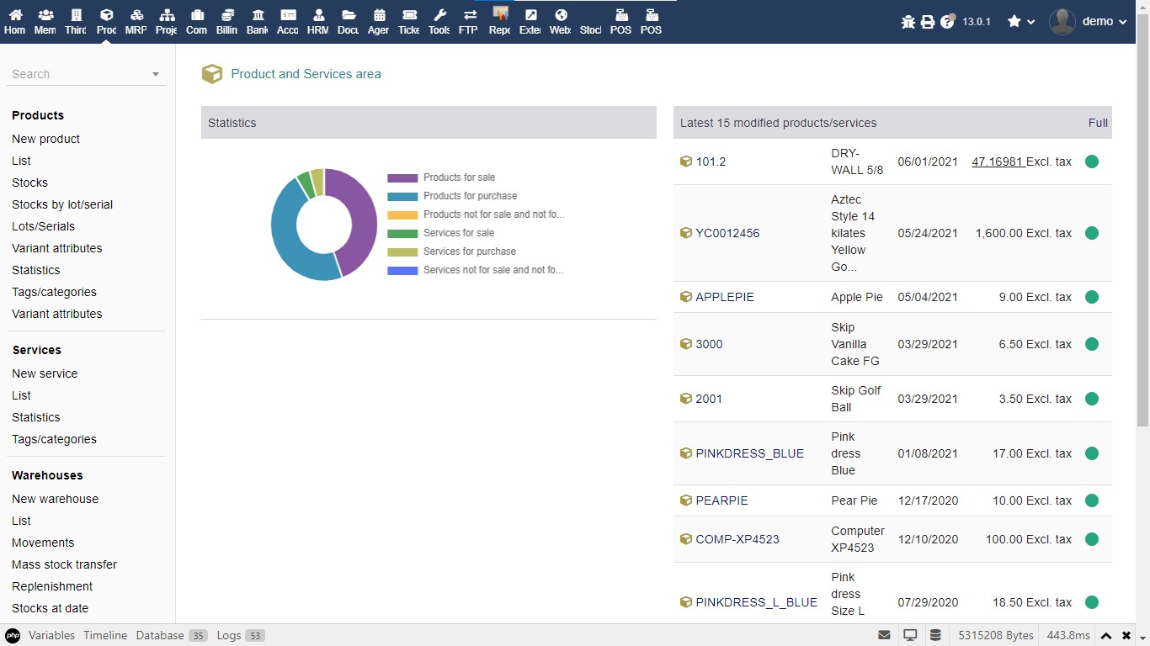The image size is (1150, 646).
Task: Toggle the status indicator beside PEARPIE
Action: click(1092, 500)
